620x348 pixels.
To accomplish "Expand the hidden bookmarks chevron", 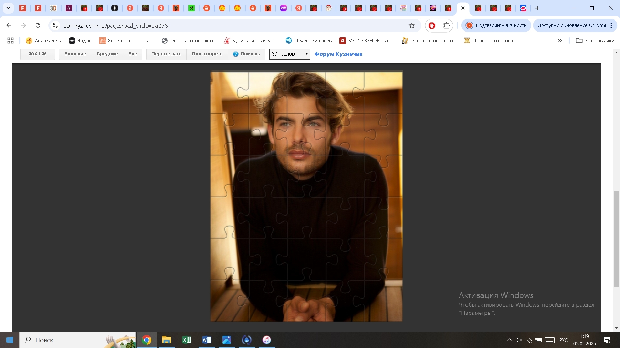I will pyautogui.click(x=560, y=41).
